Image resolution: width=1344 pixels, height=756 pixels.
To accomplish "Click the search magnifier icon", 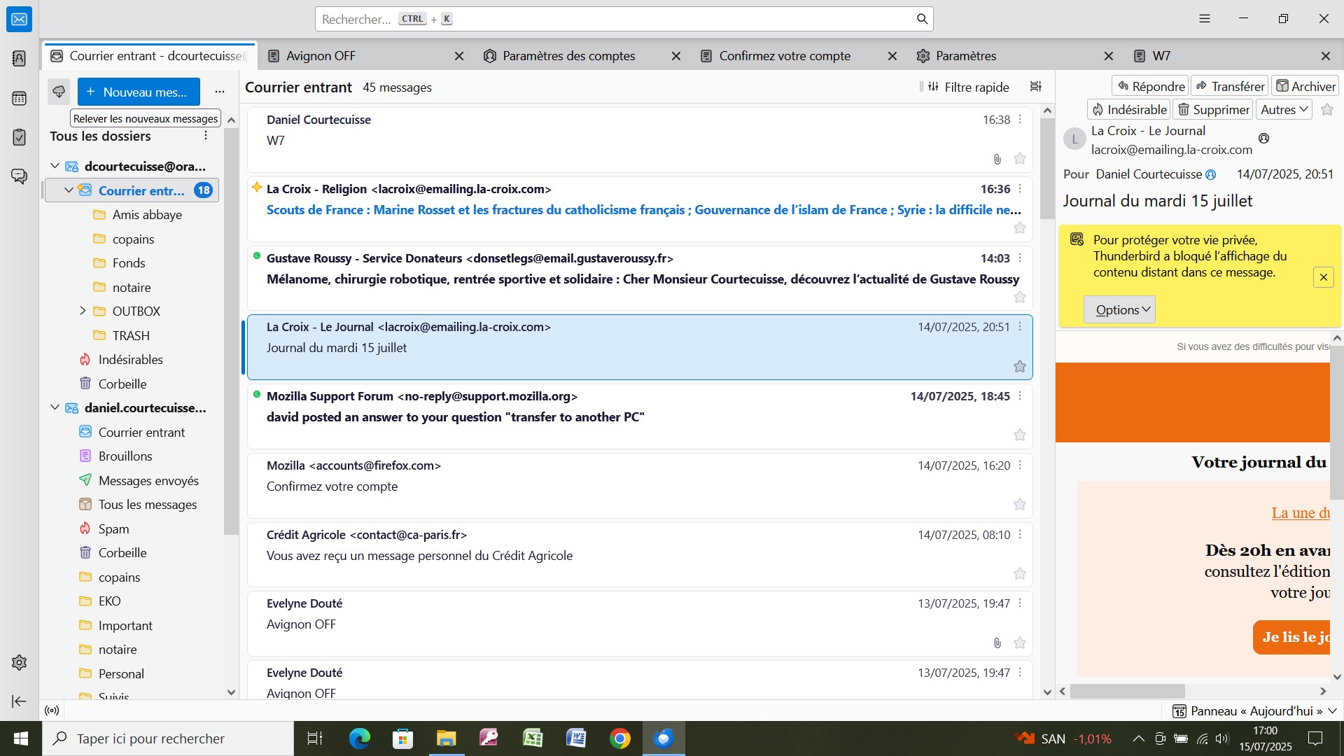I will pos(922,19).
